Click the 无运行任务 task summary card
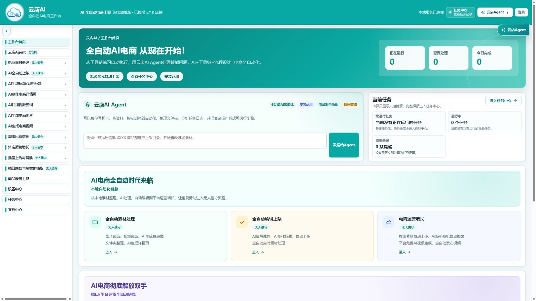Image resolution: width=536 pixels, height=301 pixels. tap(409, 122)
